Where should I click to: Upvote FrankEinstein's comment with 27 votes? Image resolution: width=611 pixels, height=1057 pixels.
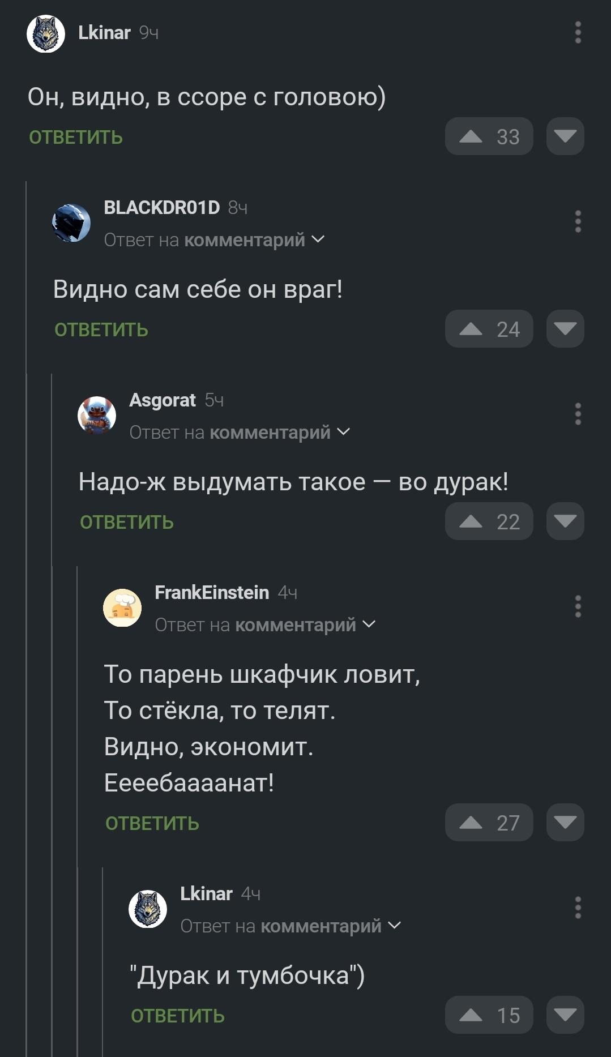click(489, 823)
